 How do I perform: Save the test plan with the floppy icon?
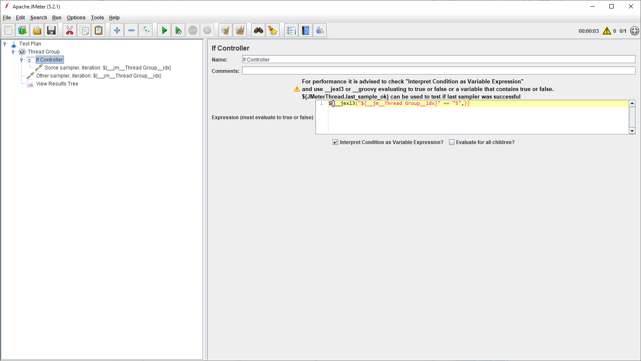tap(51, 30)
